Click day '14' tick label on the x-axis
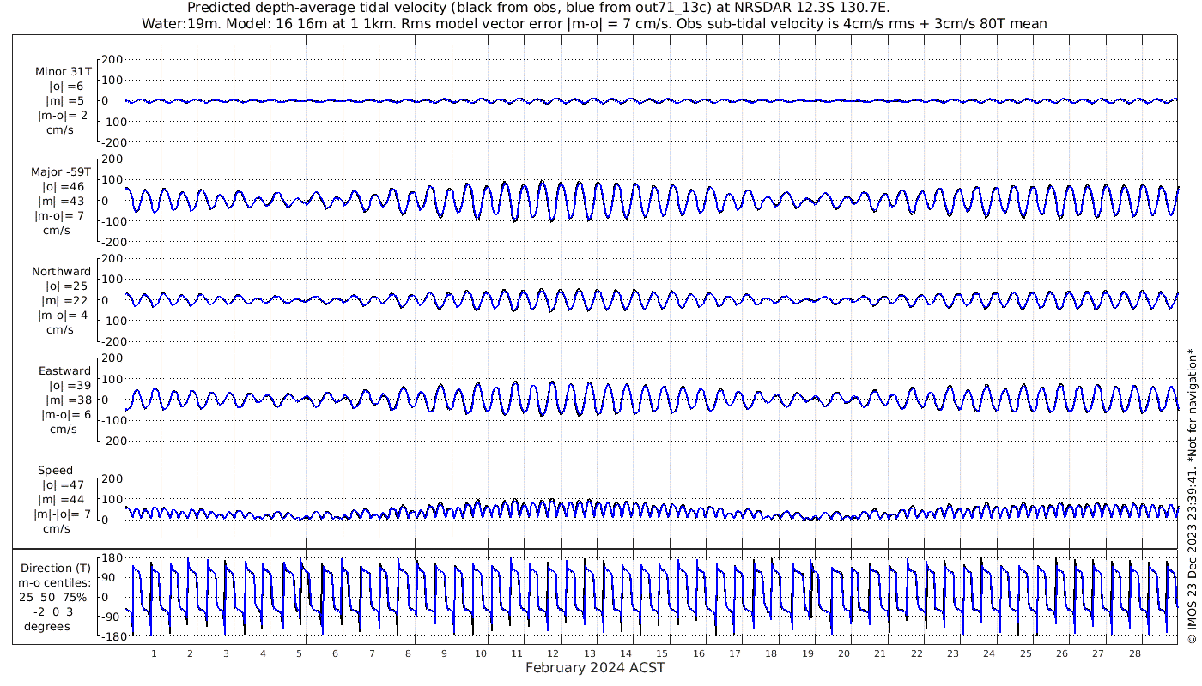 (x=626, y=653)
